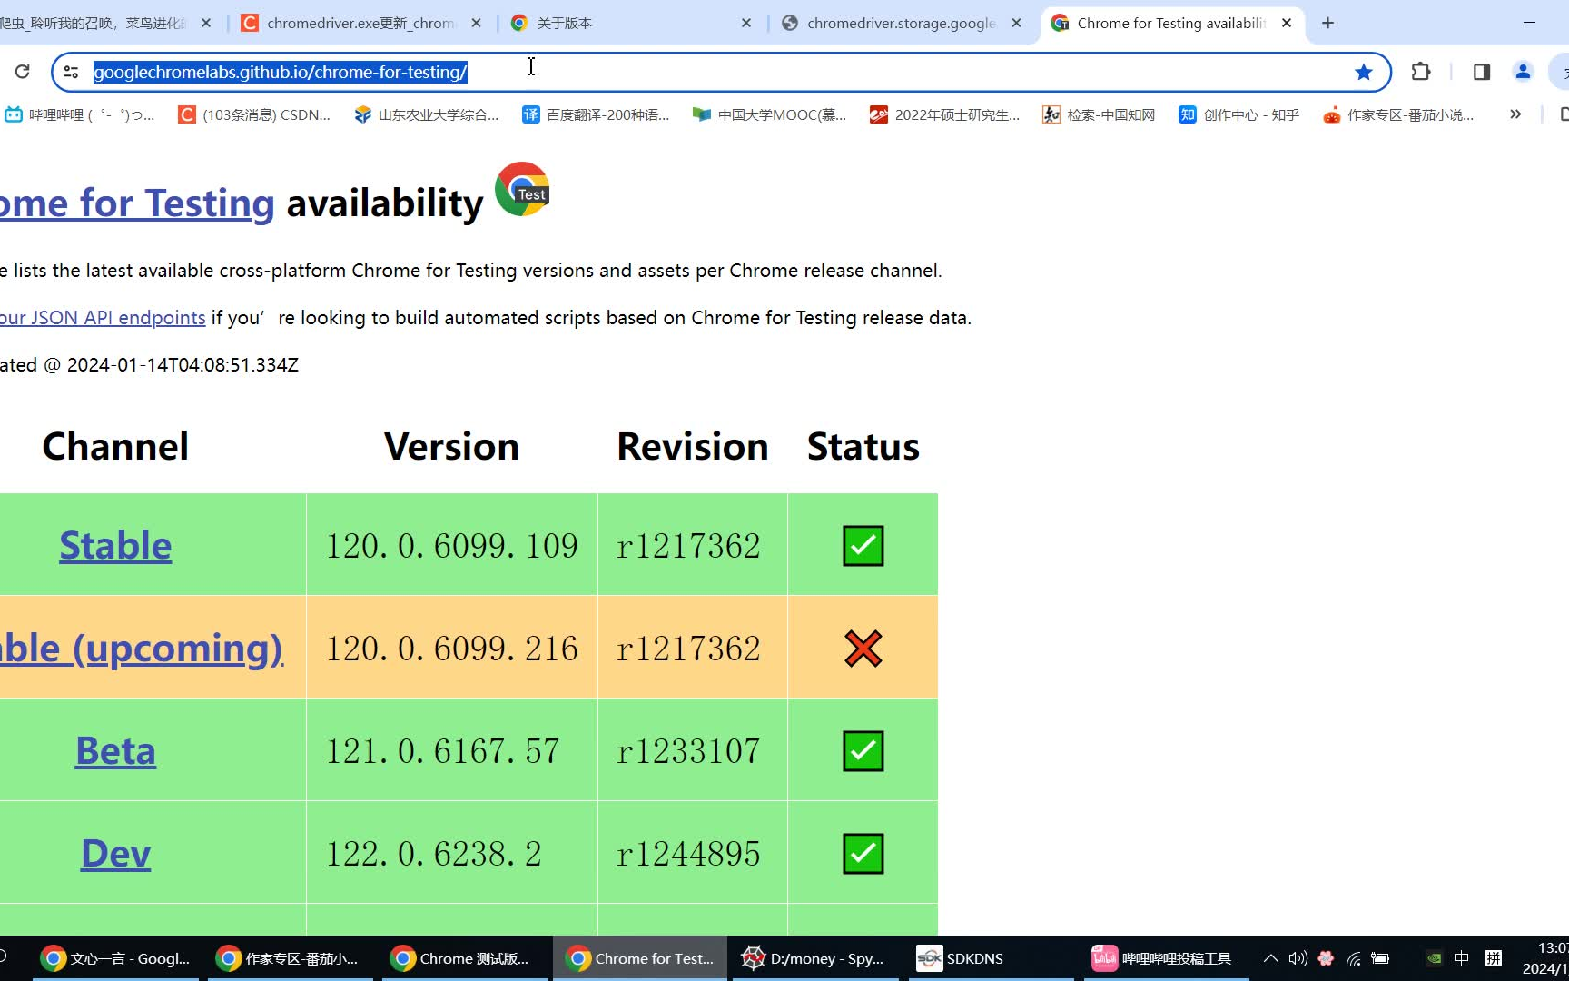Close the chromedriver.storage.google tab
This screenshot has height=981, width=1569.
[1017, 23]
